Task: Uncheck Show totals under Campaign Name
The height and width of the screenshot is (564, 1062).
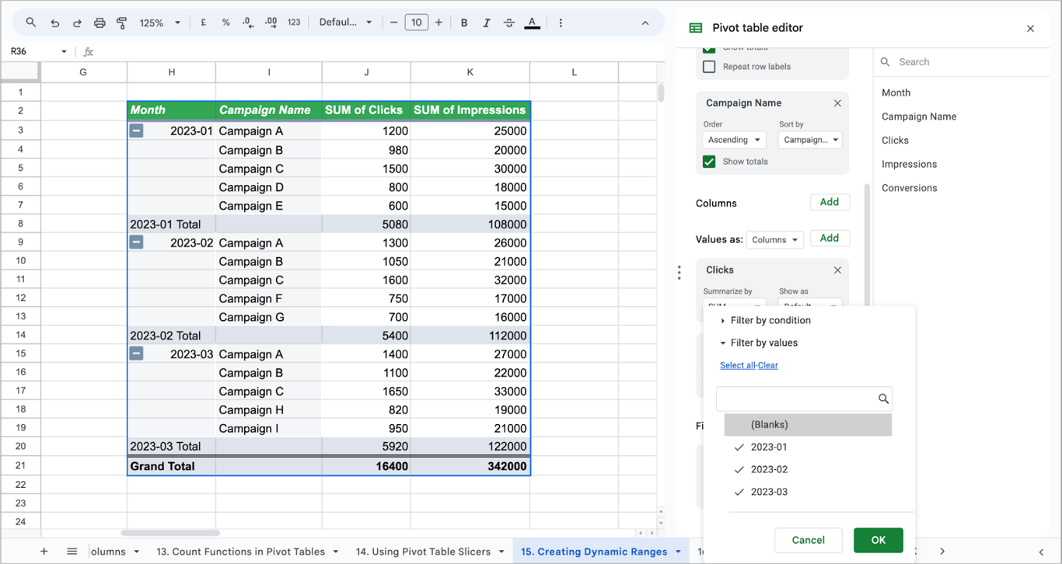Action: coord(709,162)
